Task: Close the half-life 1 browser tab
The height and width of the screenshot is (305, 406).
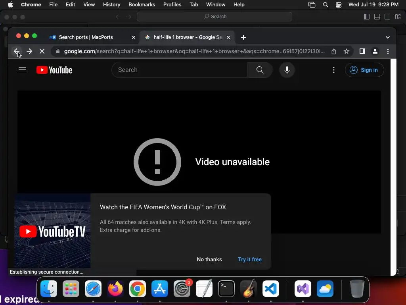Action: click(x=228, y=37)
